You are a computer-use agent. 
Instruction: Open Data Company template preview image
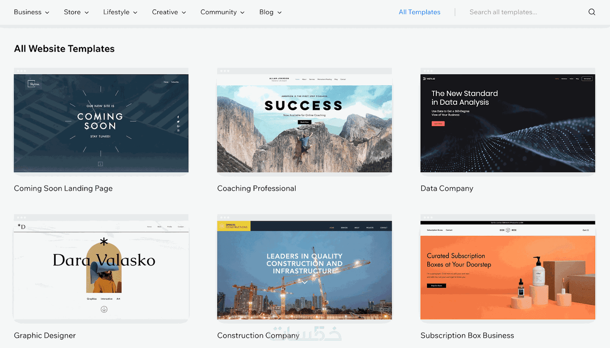508,120
